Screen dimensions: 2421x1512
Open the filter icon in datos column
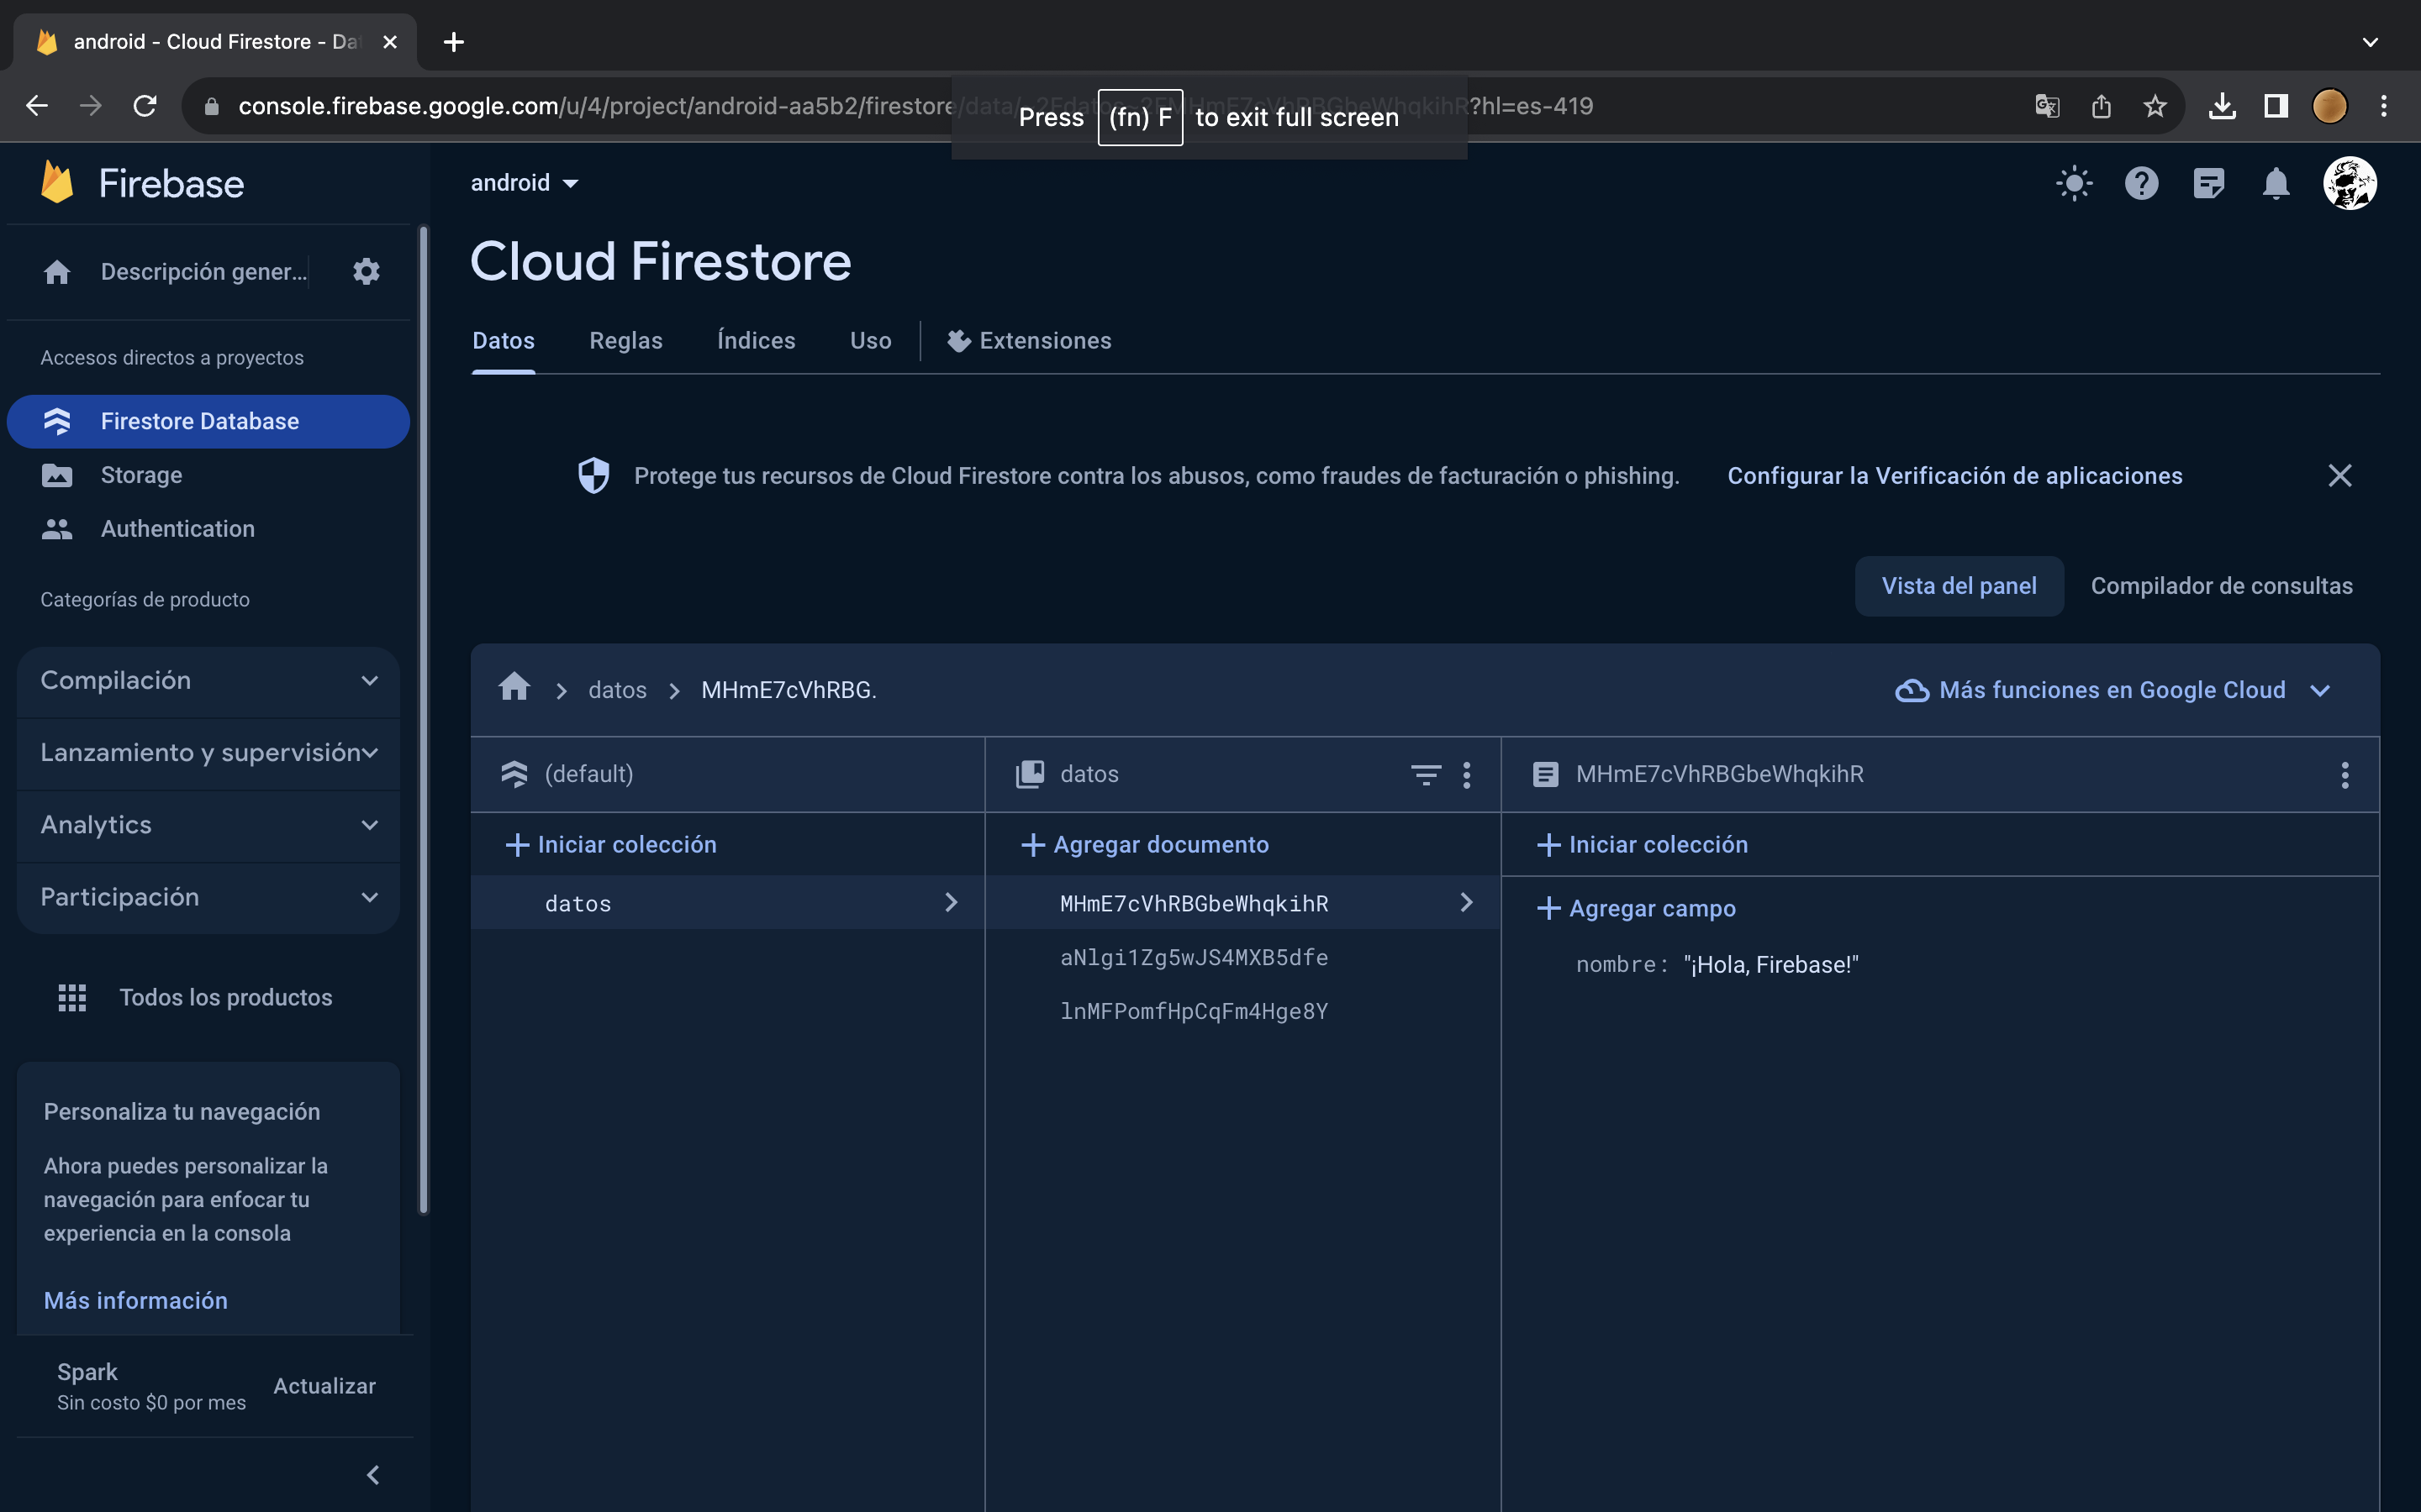coord(1426,774)
